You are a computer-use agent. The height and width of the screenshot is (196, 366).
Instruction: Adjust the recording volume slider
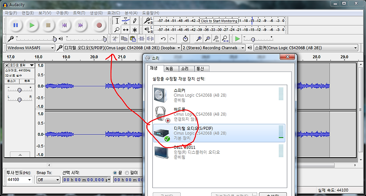pos(36,39)
